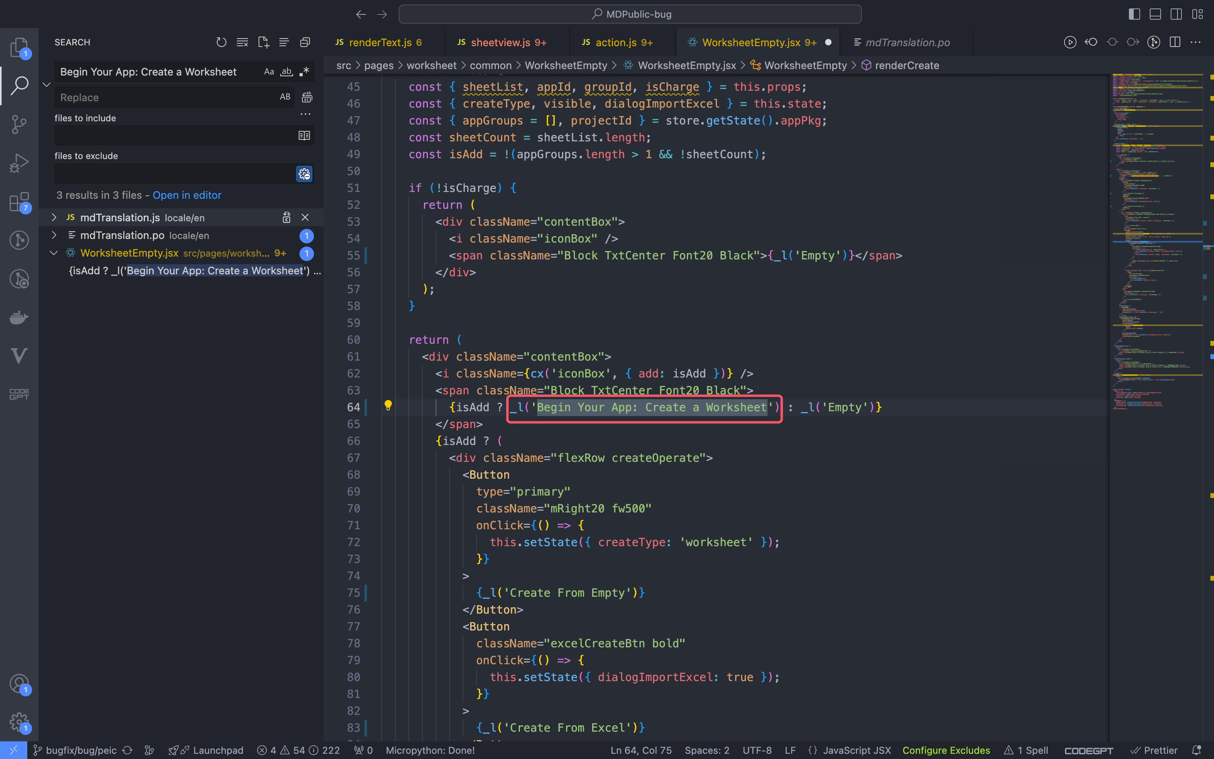Expand mdTranslation.po search results

54,235
